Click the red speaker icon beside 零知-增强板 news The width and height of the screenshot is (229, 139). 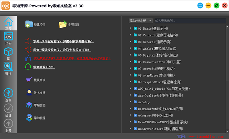click(x=28, y=50)
